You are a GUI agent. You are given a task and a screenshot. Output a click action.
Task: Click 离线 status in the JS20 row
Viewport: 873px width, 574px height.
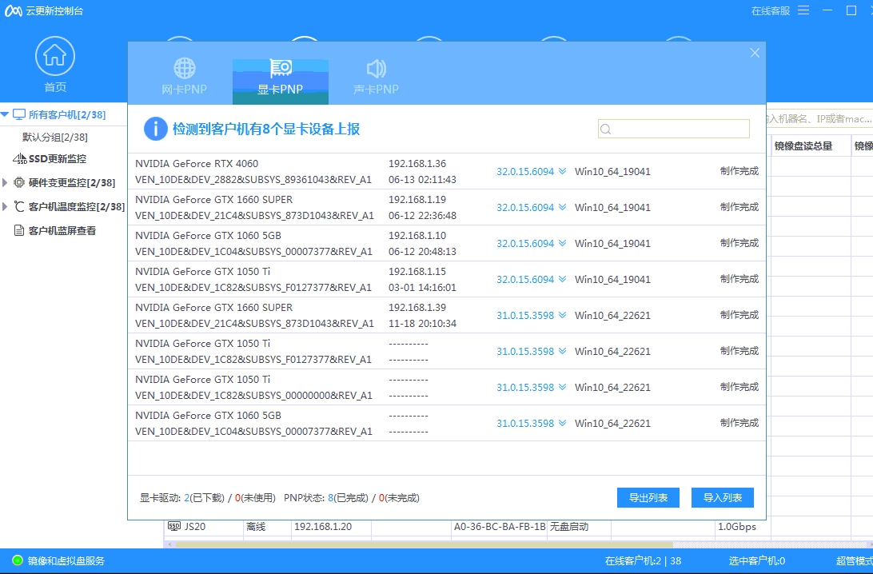point(256,526)
